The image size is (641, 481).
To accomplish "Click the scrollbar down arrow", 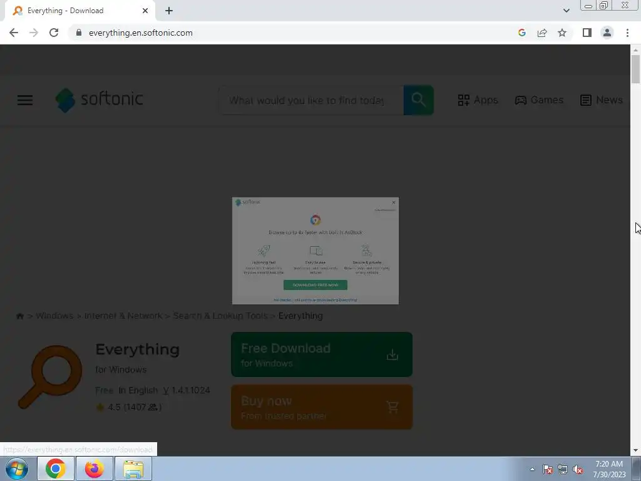I will (x=636, y=450).
